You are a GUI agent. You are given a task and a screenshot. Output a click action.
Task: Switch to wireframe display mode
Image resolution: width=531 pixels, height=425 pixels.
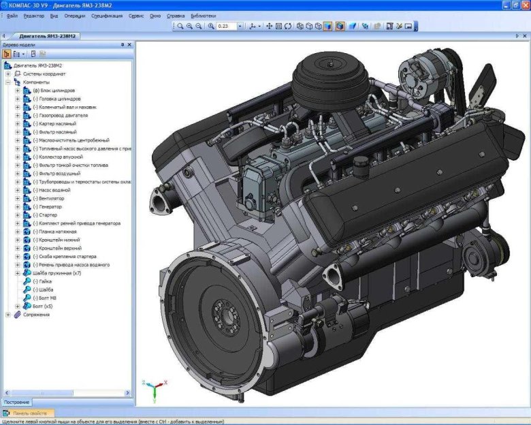coord(300,27)
